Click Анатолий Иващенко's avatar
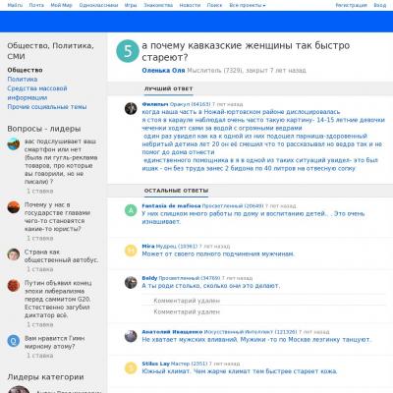 pyautogui.click(x=131, y=336)
